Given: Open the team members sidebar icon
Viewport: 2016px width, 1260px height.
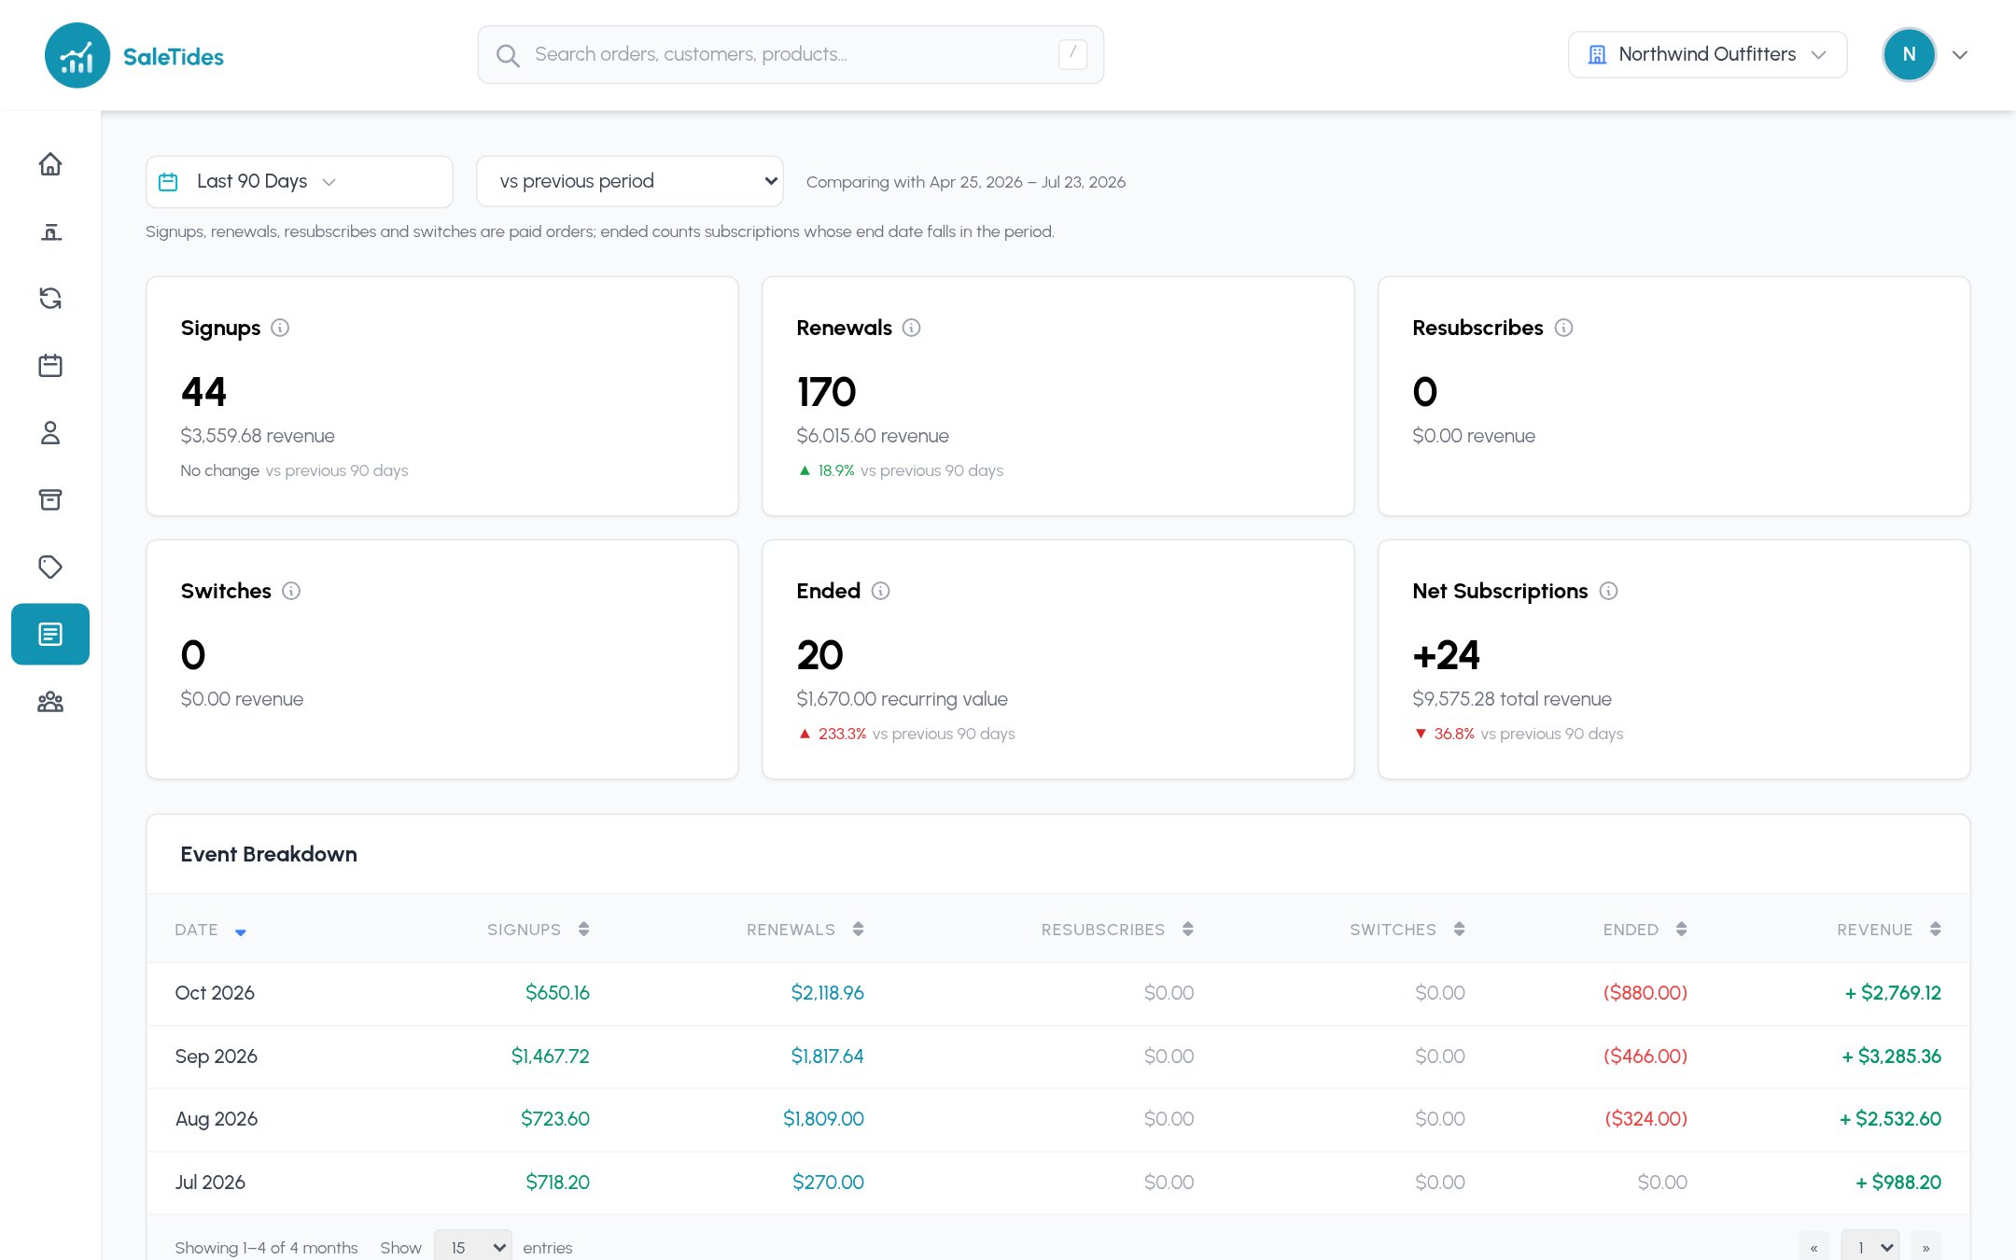Looking at the screenshot, I should tap(50, 702).
